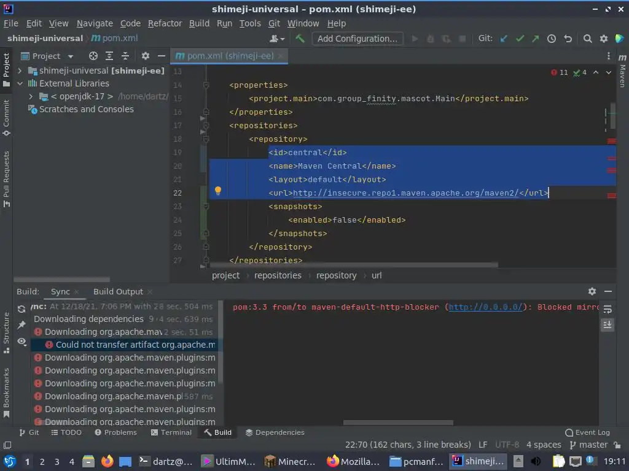This screenshot has height=471, width=629.
Task: Open the Maven tool window sidebar
Action: pyautogui.click(x=622, y=71)
